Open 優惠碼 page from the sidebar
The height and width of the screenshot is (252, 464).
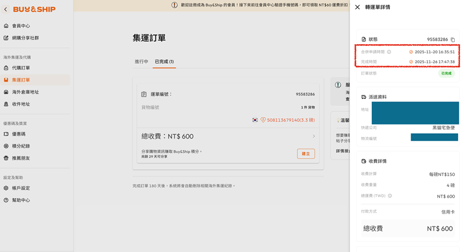pos(19,134)
